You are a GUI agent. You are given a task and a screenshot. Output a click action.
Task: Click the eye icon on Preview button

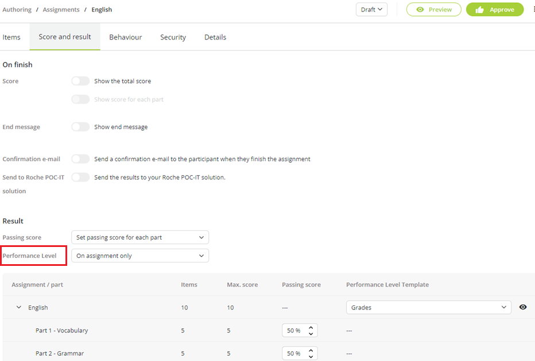(420, 10)
